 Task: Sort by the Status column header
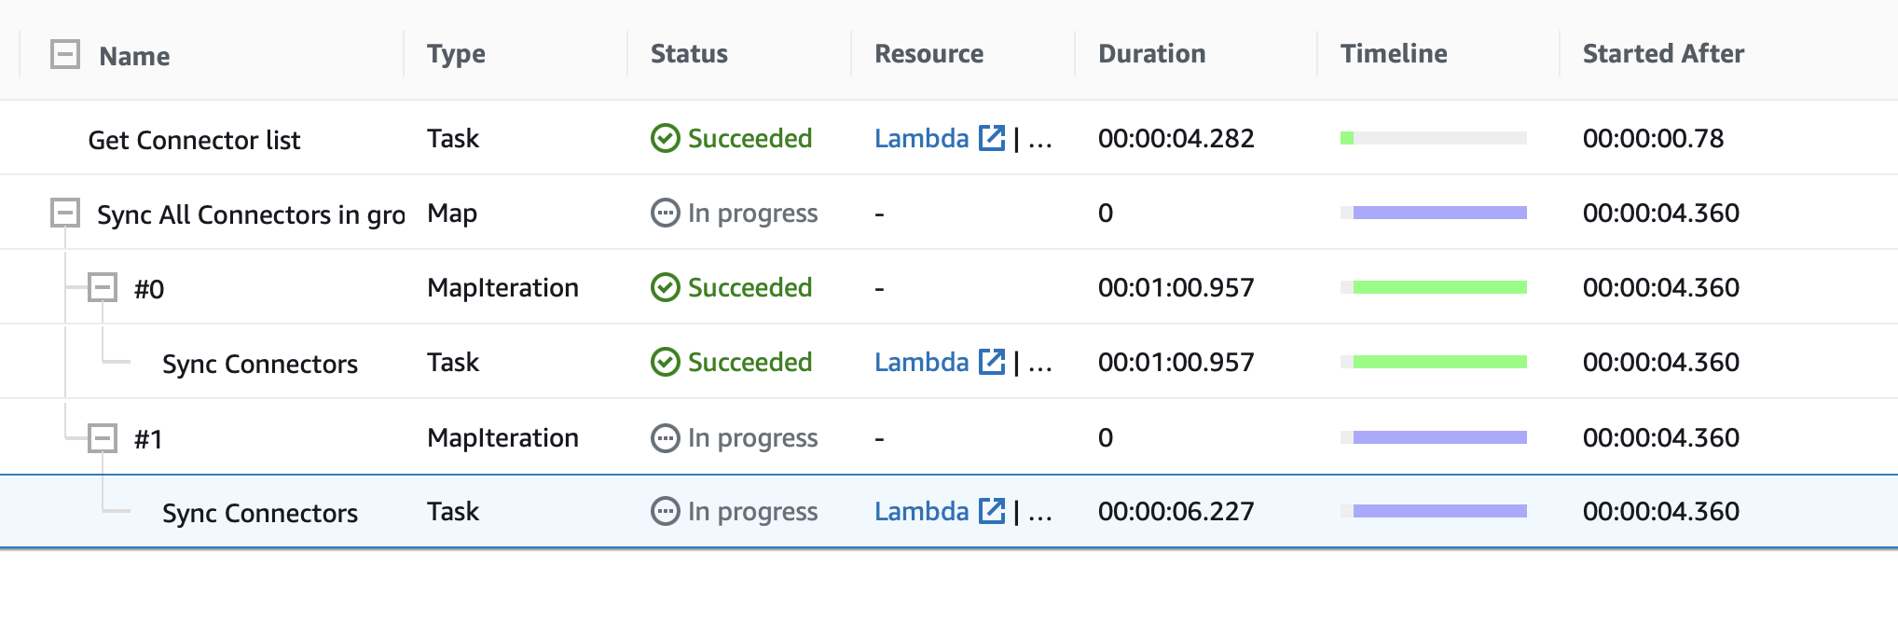click(x=689, y=54)
